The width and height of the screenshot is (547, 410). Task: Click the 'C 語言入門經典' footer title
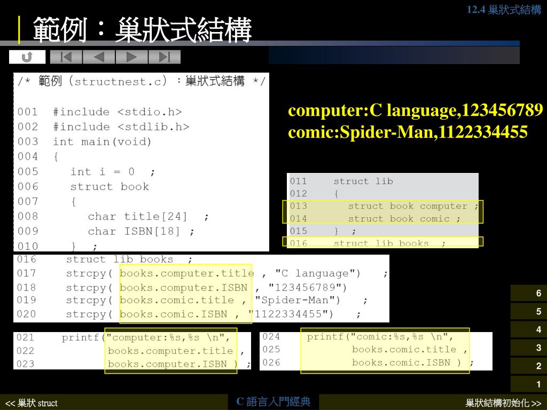pyautogui.click(x=273, y=401)
